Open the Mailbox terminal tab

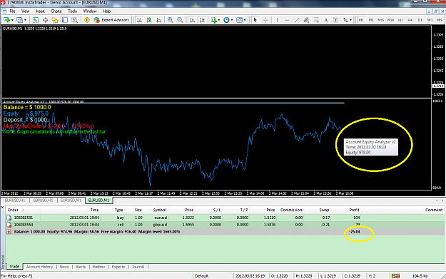pos(98,267)
